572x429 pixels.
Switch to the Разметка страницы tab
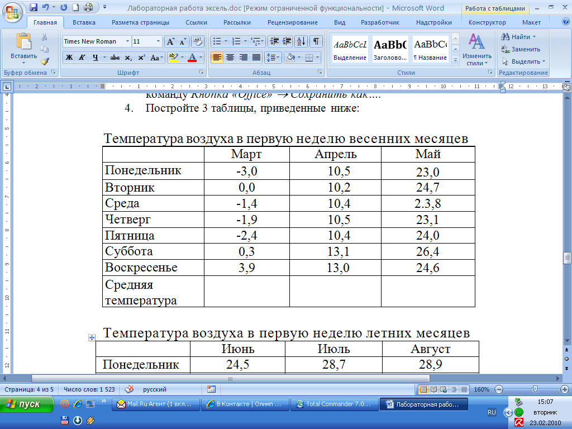click(140, 22)
